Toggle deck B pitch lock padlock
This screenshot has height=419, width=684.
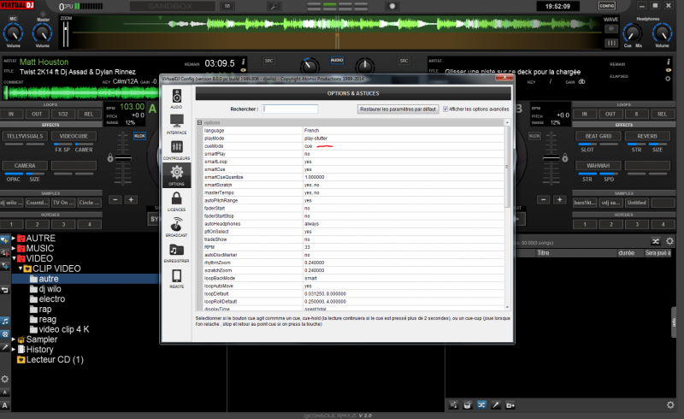(565, 157)
